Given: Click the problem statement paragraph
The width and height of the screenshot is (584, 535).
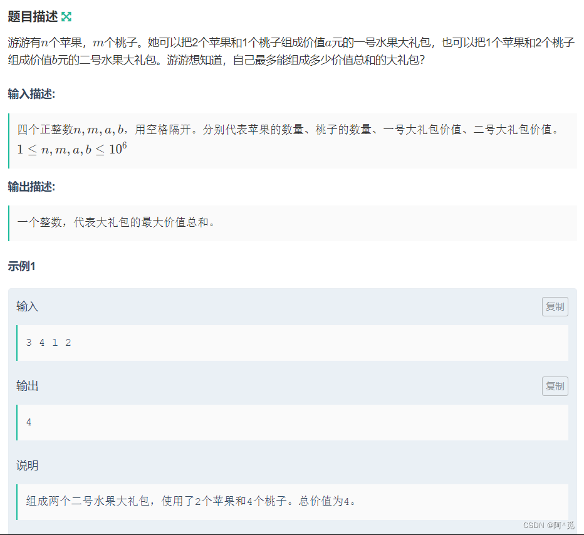Looking at the screenshot, I should click(251, 48).
